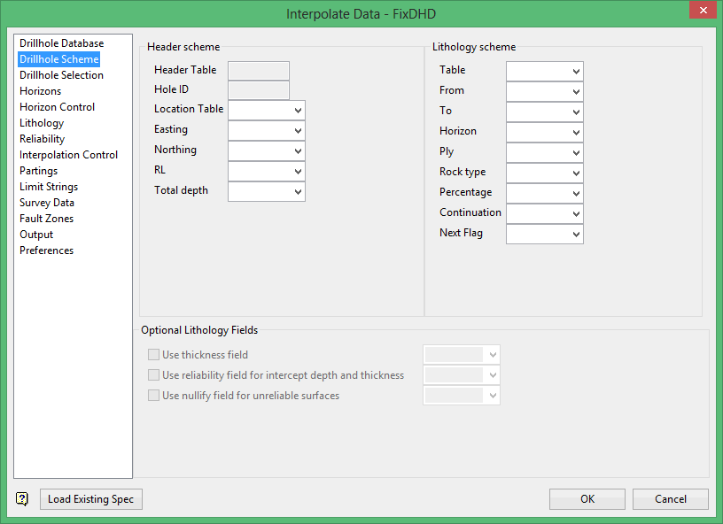Image resolution: width=723 pixels, height=524 pixels.
Task: Click the Load Existing Spec button
Action: point(90,499)
